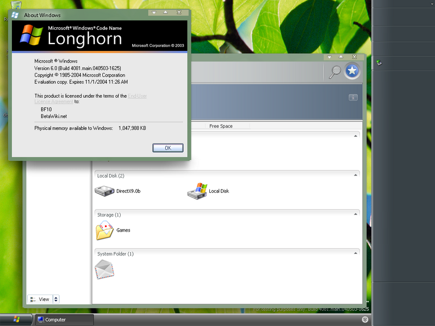Click the Computer window up-arrow maximize button
This screenshot has height=326, width=435.
341,57
